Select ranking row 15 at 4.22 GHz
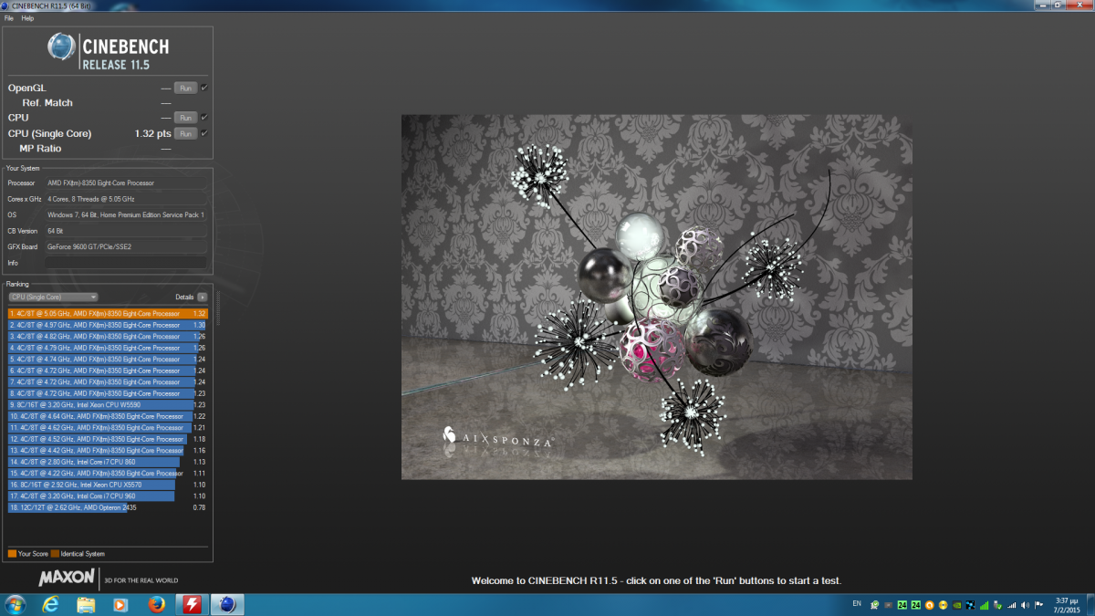1095x616 pixels. (108, 473)
